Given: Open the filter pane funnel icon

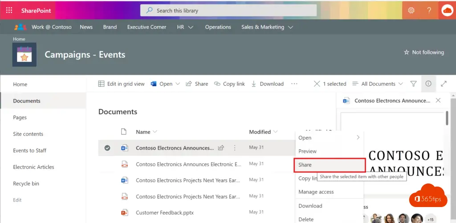Looking at the screenshot, I should pos(413,84).
